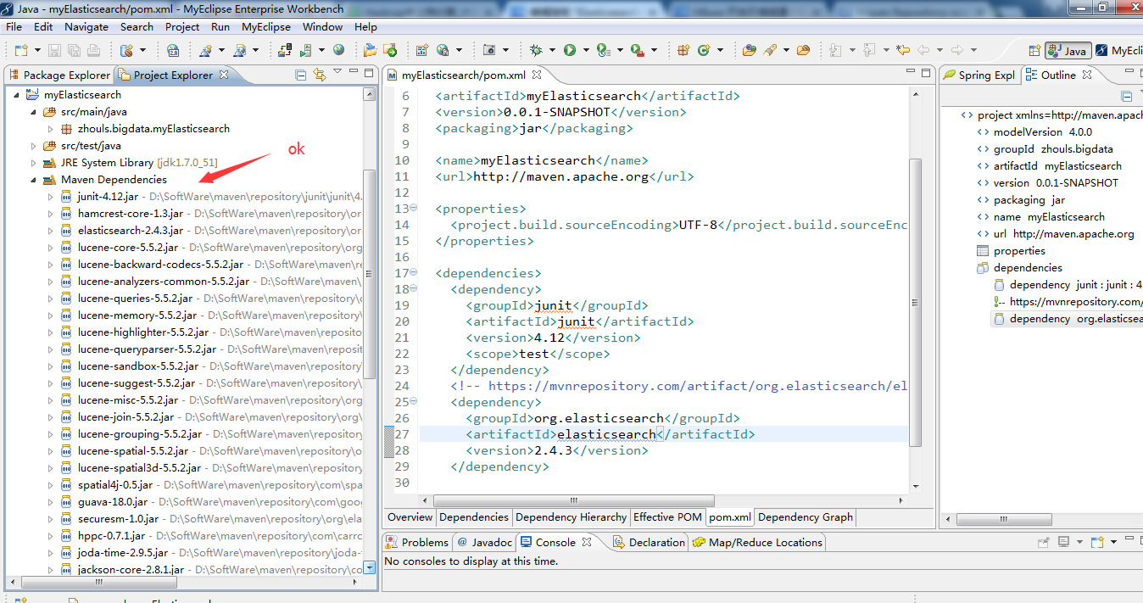
Task: Expand the src/test/java folder
Action: pyautogui.click(x=34, y=146)
